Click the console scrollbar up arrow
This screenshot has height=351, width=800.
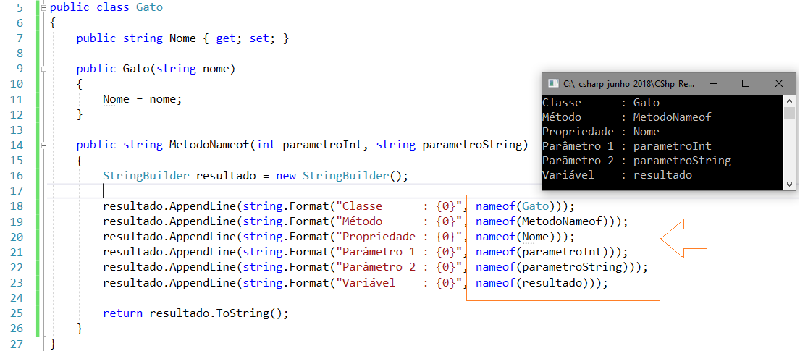tap(789, 101)
